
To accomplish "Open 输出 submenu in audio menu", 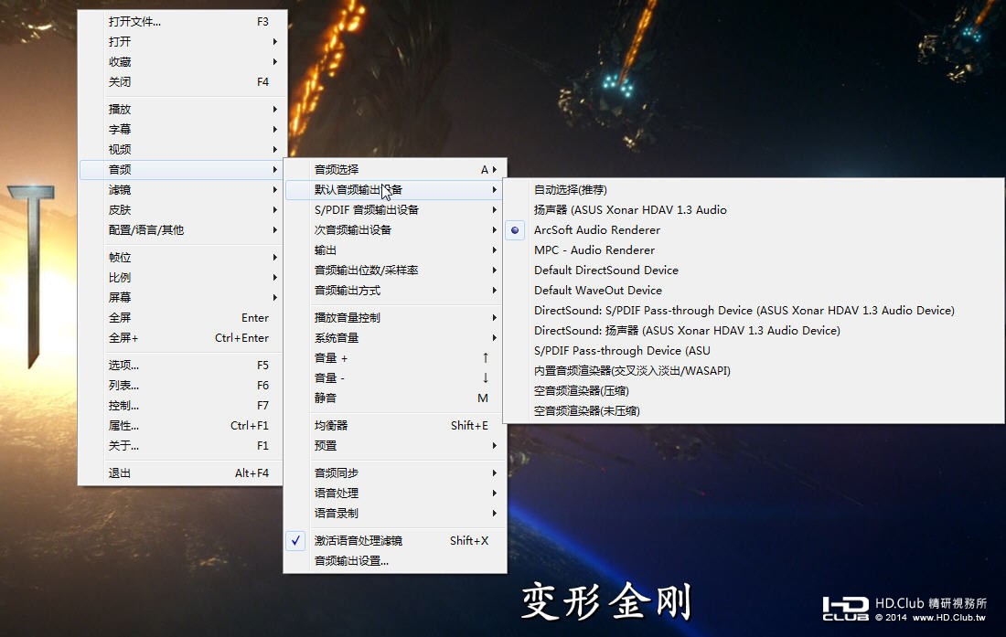I will tap(394, 250).
